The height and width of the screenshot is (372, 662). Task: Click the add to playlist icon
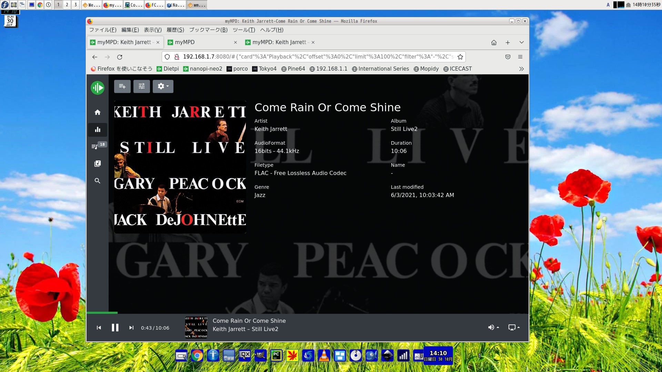coord(122,86)
